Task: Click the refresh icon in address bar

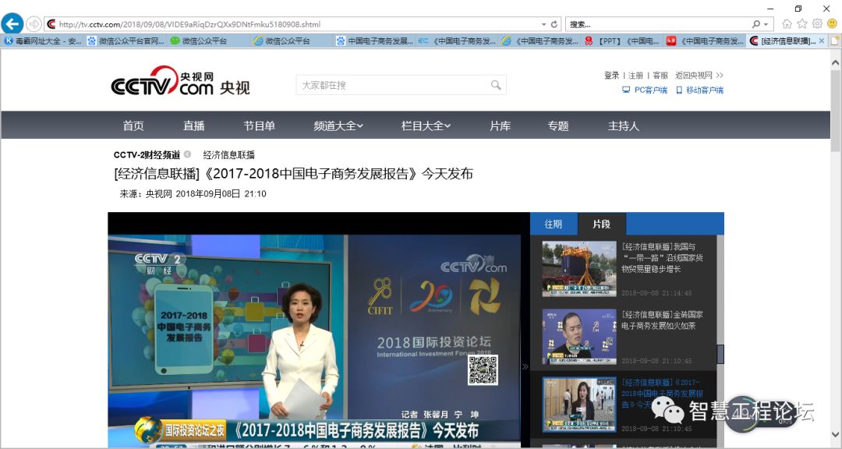Action: coord(554,24)
